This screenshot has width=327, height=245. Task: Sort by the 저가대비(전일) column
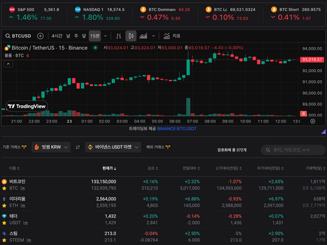(x=270, y=168)
